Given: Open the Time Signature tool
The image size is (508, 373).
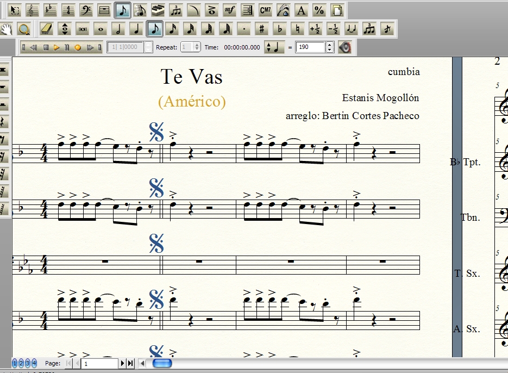Looking at the screenshot, I should click(68, 10).
